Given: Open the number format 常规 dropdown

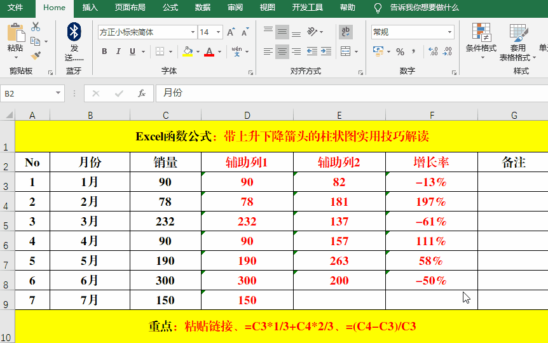Looking at the screenshot, I should [449, 32].
